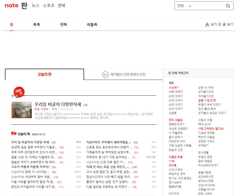Click the 판 logo beside nate

[x=24, y=6]
